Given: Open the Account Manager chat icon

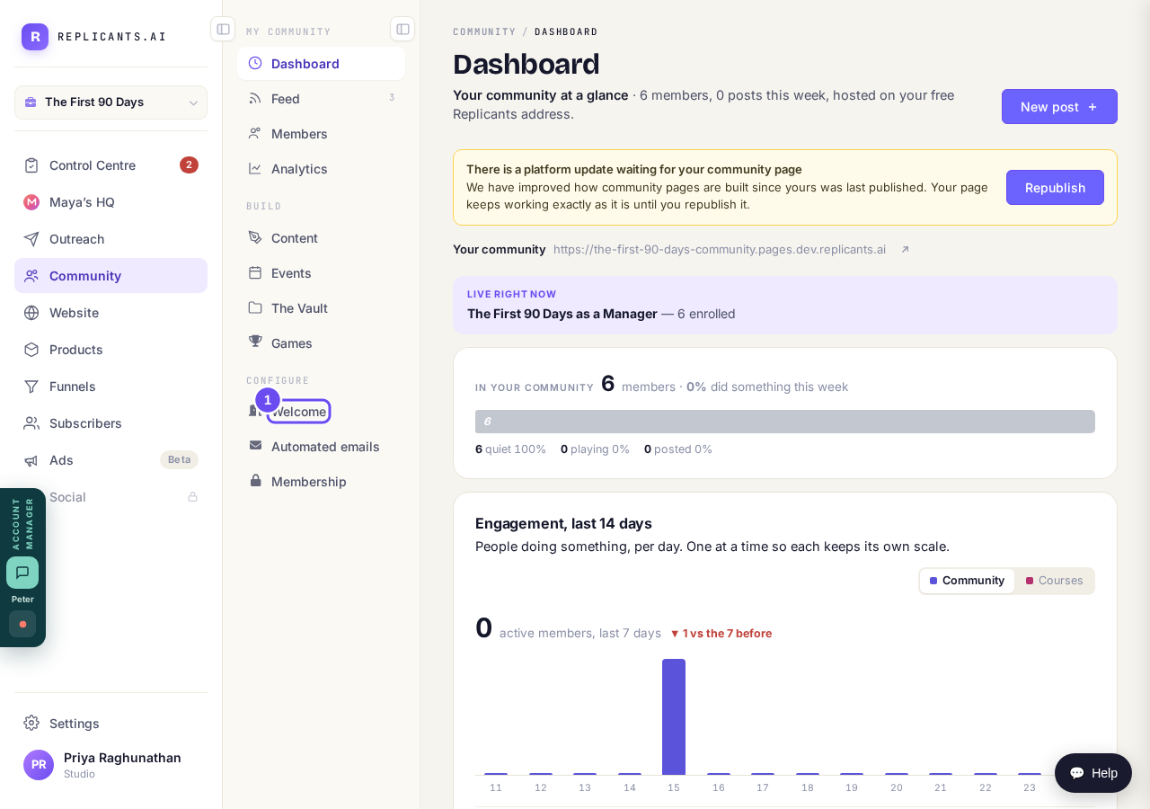Looking at the screenshot, I should 22,573.
